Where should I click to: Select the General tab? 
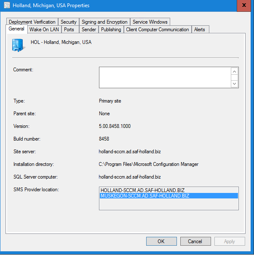(x=16, y=29)
